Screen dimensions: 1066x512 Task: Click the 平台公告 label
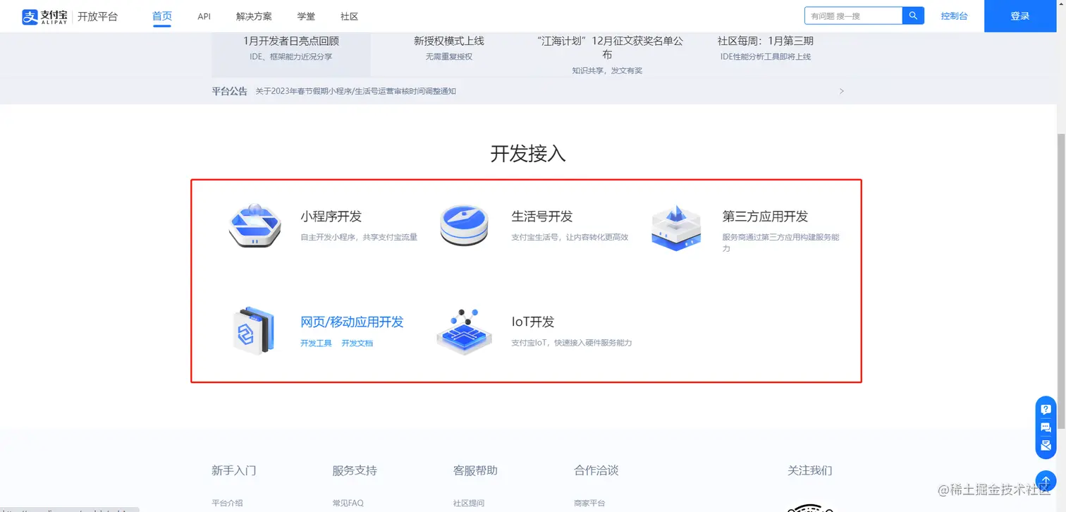point(229,91)
